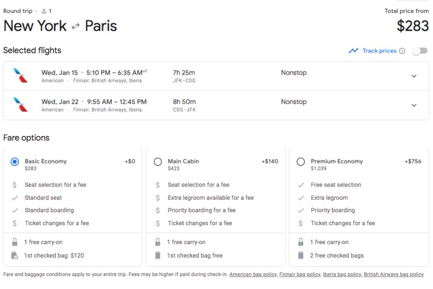The width and height of the screenshot is (433, 289).
Task: Open the Finnair bag policy link
Action: tap(300, 274)
